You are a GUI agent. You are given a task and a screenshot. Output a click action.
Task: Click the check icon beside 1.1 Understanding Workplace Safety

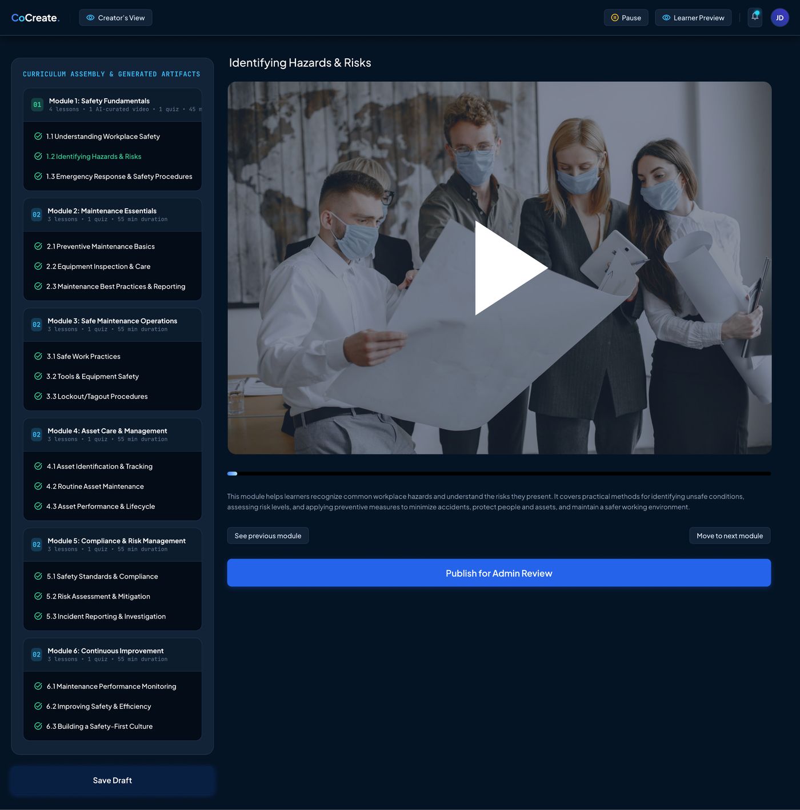pos(38,136)
